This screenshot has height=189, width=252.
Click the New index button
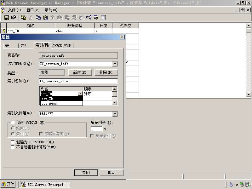click(x=80, y=72)
